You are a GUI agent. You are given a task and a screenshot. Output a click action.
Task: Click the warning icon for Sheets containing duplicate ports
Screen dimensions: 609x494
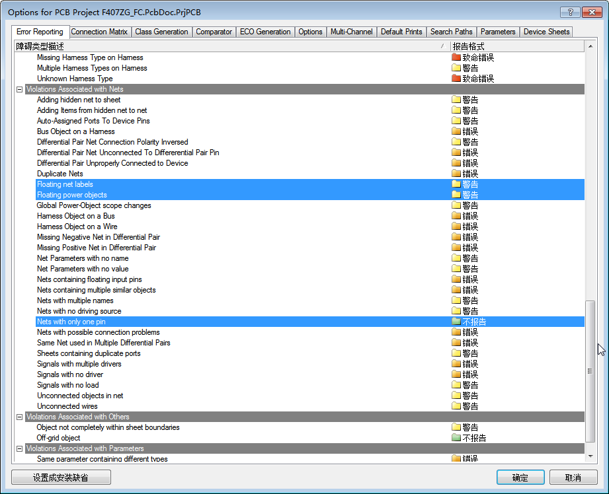coord(457,353)
